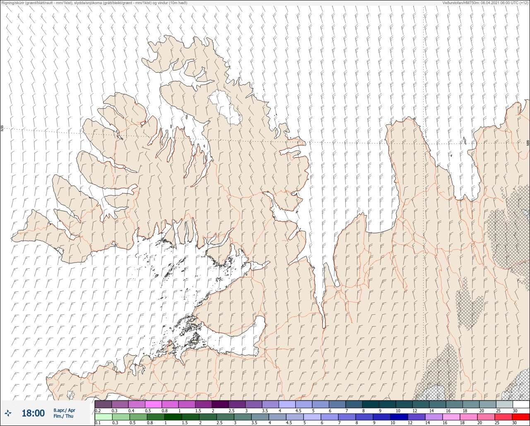This screenshot has width=530, height=426.
Task: Select the bright magenta 0.5 swatch, upper scale
Action: pos(153,404)
